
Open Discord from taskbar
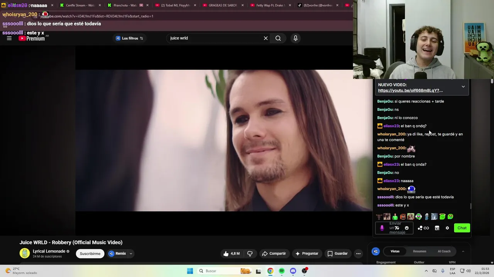pyautogui.click(x=293, y=271)
